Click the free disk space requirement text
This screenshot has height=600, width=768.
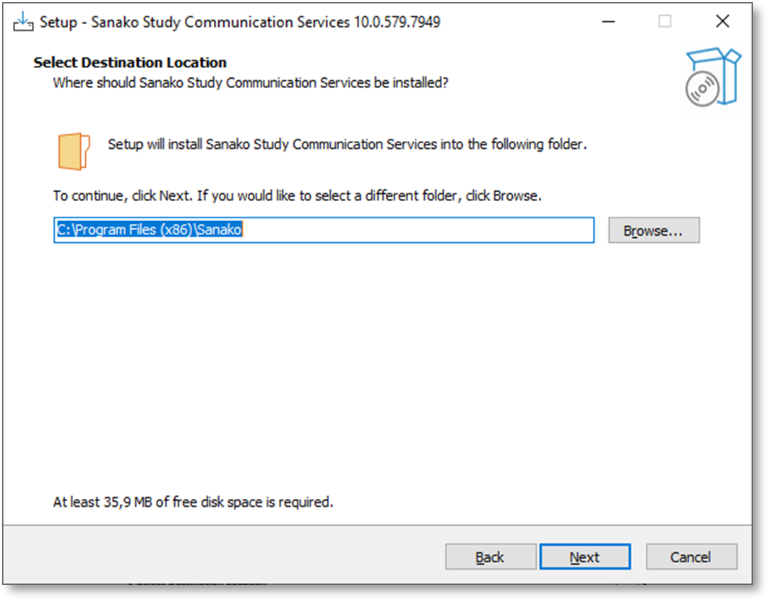[193, 502]
